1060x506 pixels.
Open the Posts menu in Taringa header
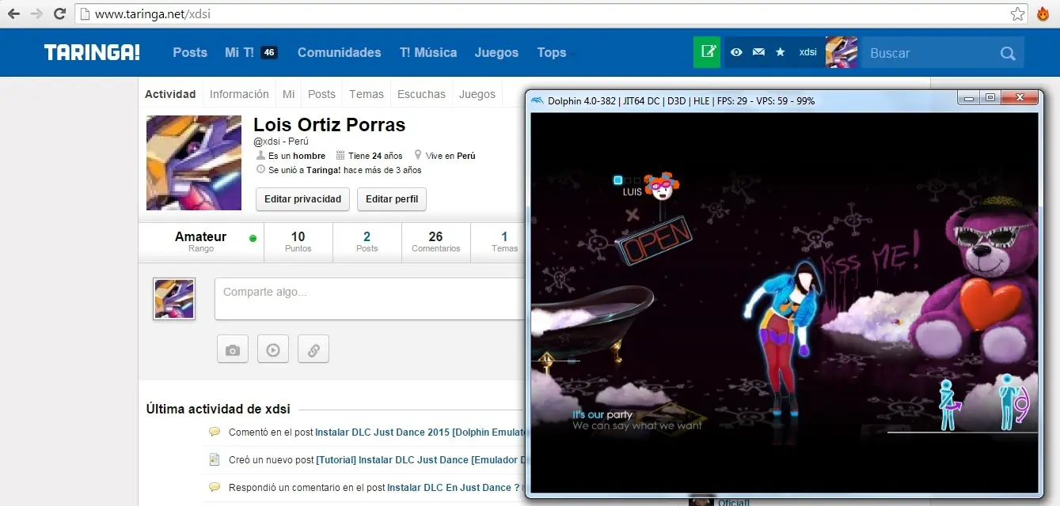190,52
